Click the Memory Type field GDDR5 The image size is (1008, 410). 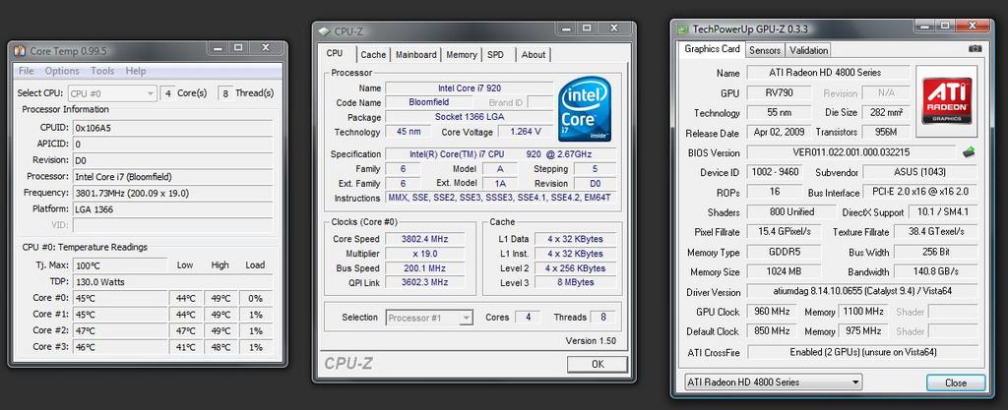pos(784,252)
